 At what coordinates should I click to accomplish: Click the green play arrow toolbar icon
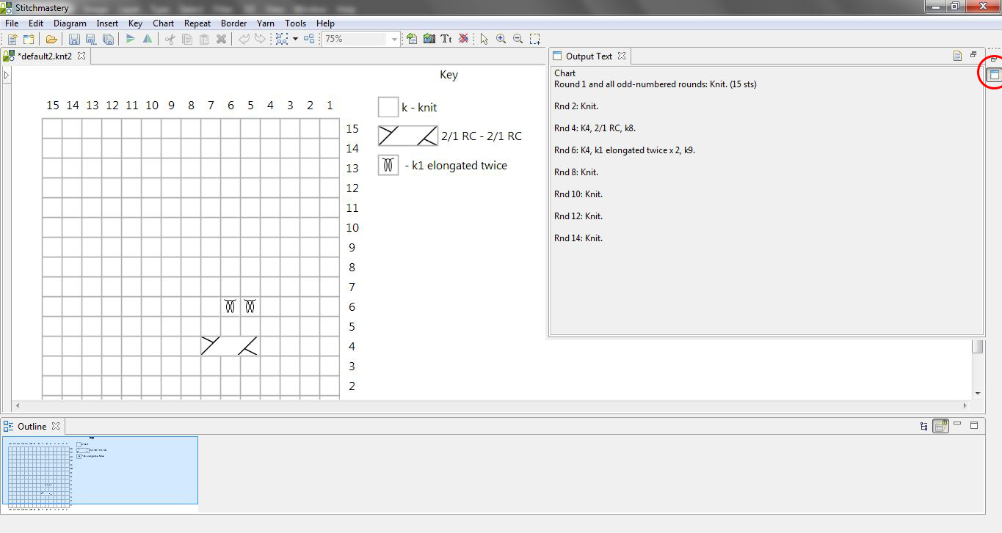coord(131,39)
